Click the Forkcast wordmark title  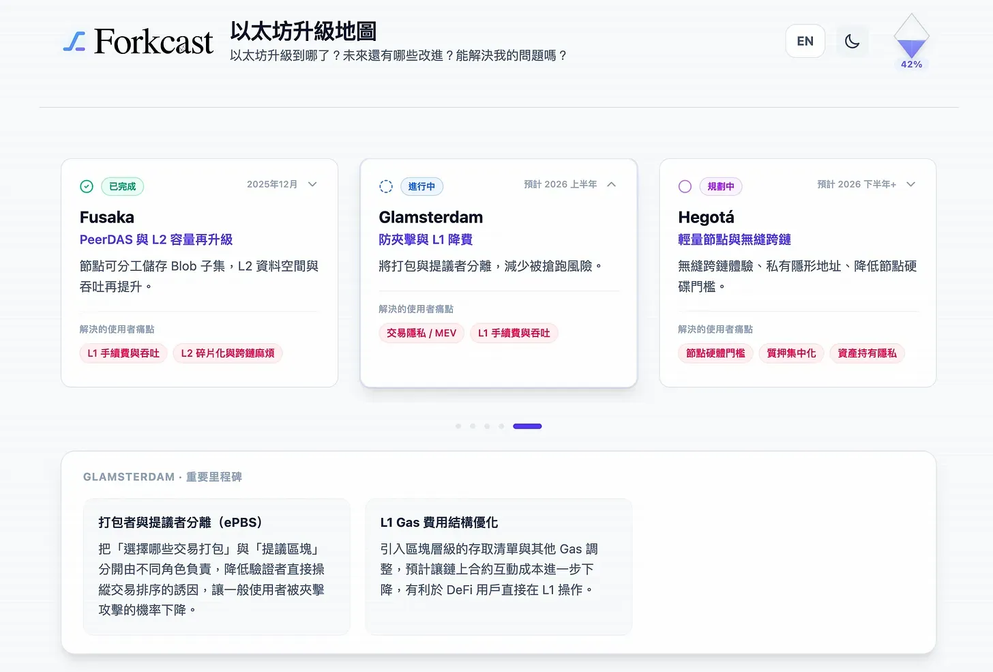pyautogui.click(x=153, y=42)
